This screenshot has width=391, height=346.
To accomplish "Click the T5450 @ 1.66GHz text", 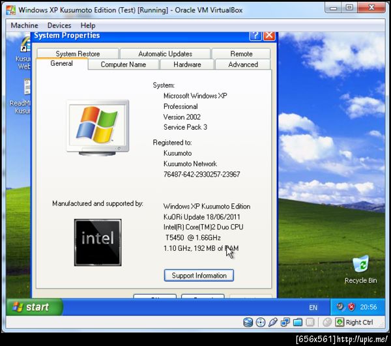I will click(193, 238).
